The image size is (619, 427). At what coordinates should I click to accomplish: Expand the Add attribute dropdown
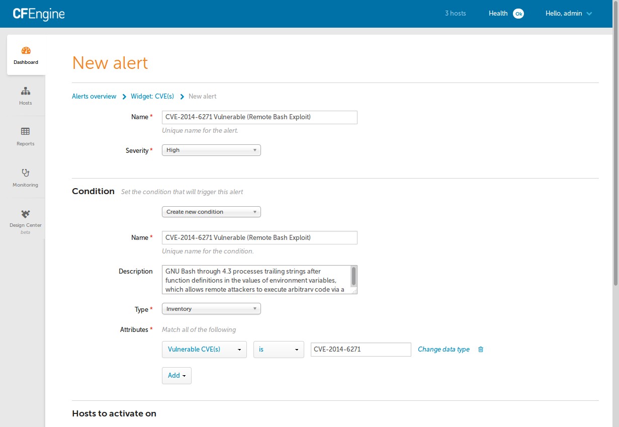point(176,375)
